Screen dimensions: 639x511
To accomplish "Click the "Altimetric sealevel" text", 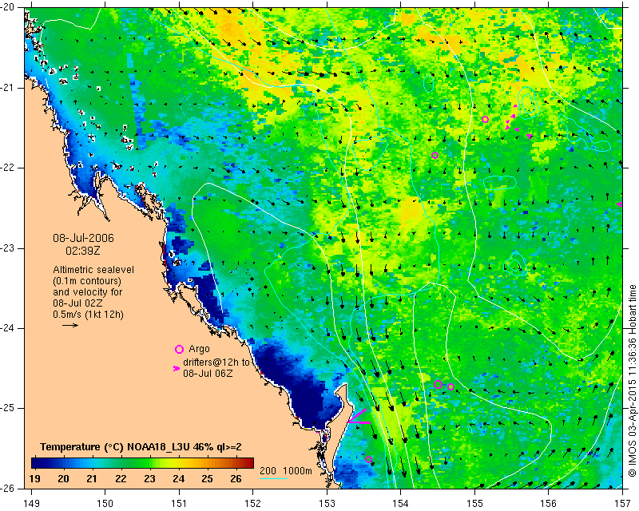I will click(x=93, y=270).
